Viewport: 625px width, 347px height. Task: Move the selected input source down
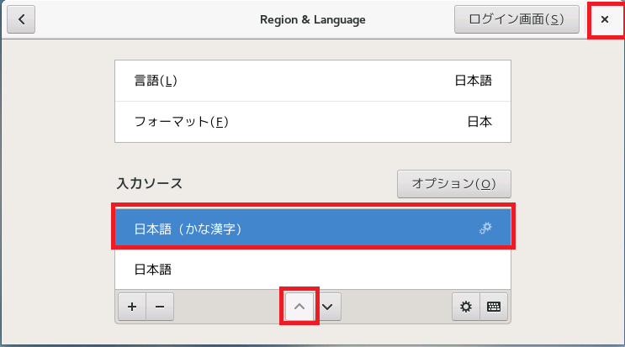327,308
